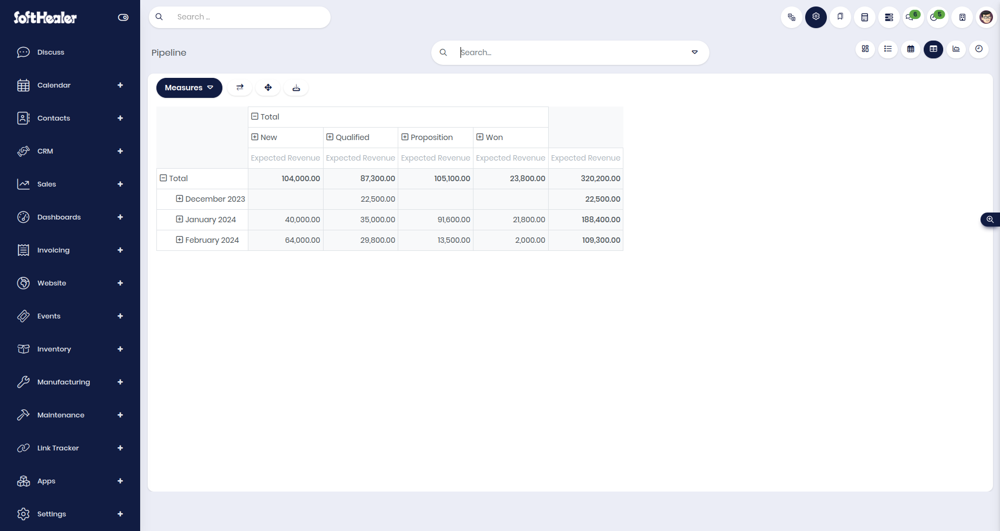Click the expand all icon

click(x=268, y=88)
